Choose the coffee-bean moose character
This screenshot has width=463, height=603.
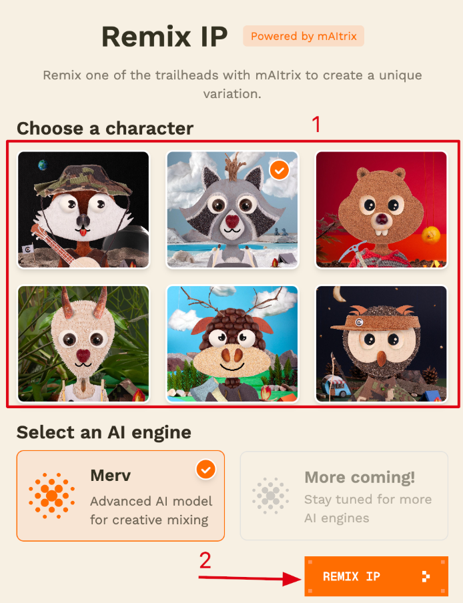pyautogui.click(x=232, y=344)
